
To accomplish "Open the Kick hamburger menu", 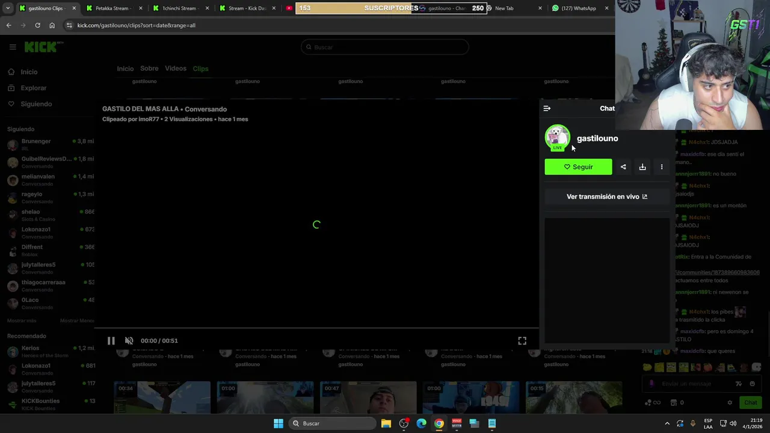I will [12, 47].
